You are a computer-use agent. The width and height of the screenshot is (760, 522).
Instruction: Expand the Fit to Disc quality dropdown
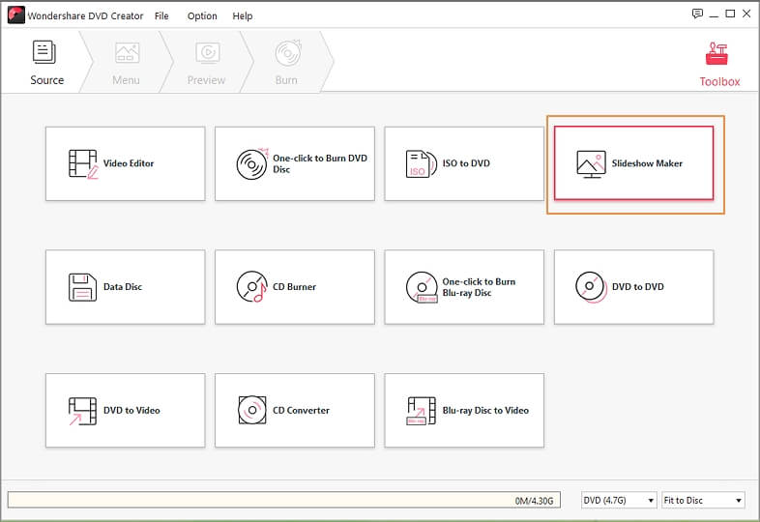click(703, 500)
